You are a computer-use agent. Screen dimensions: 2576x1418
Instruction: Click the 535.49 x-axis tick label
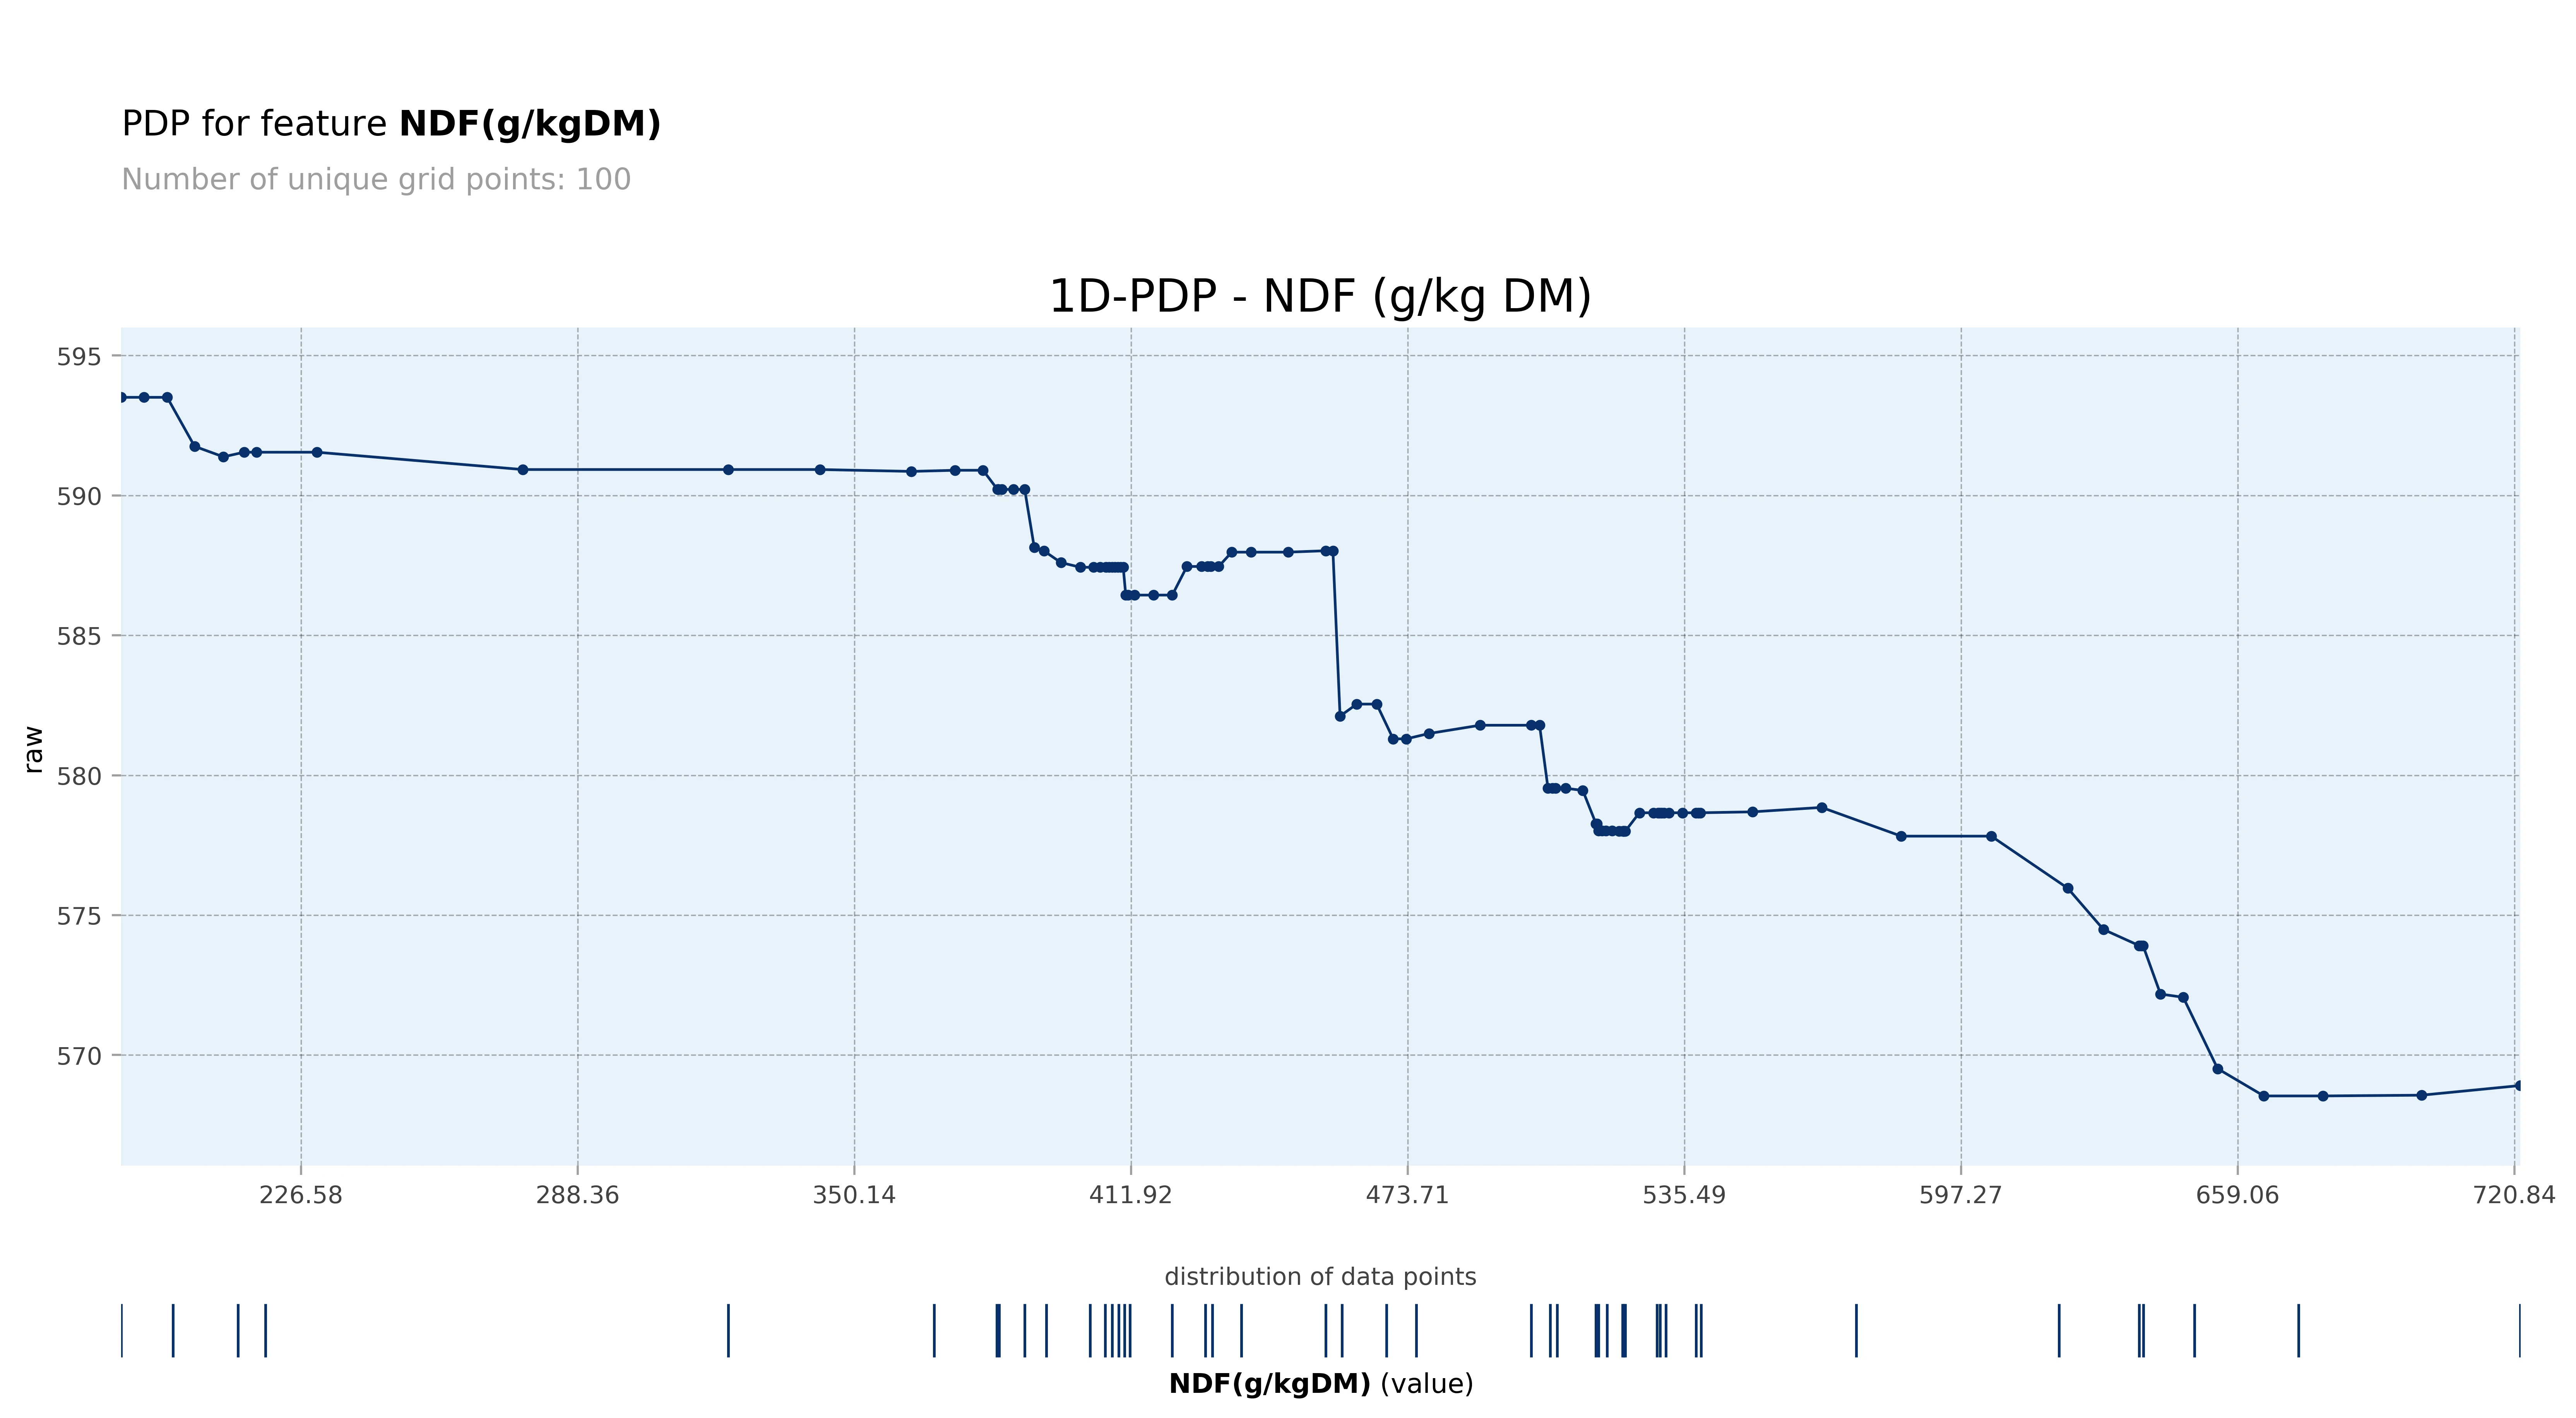1684,1195
